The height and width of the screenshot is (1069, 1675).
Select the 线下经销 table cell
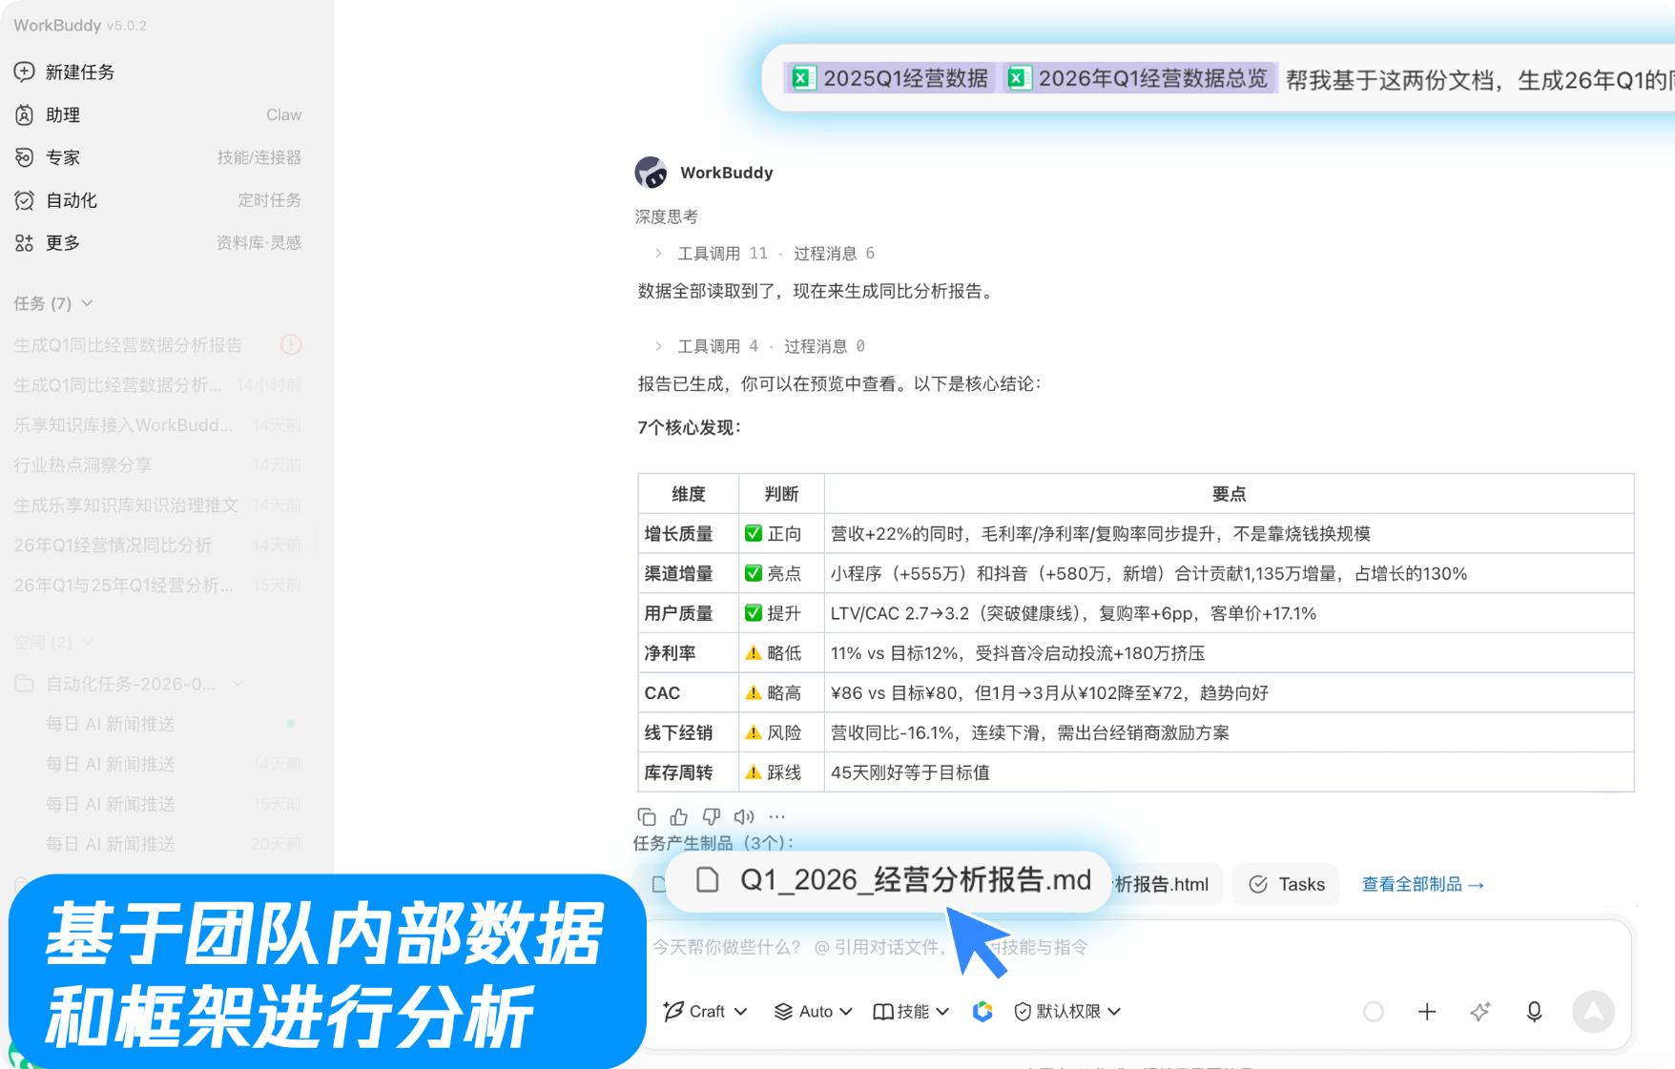pos(688,733)
